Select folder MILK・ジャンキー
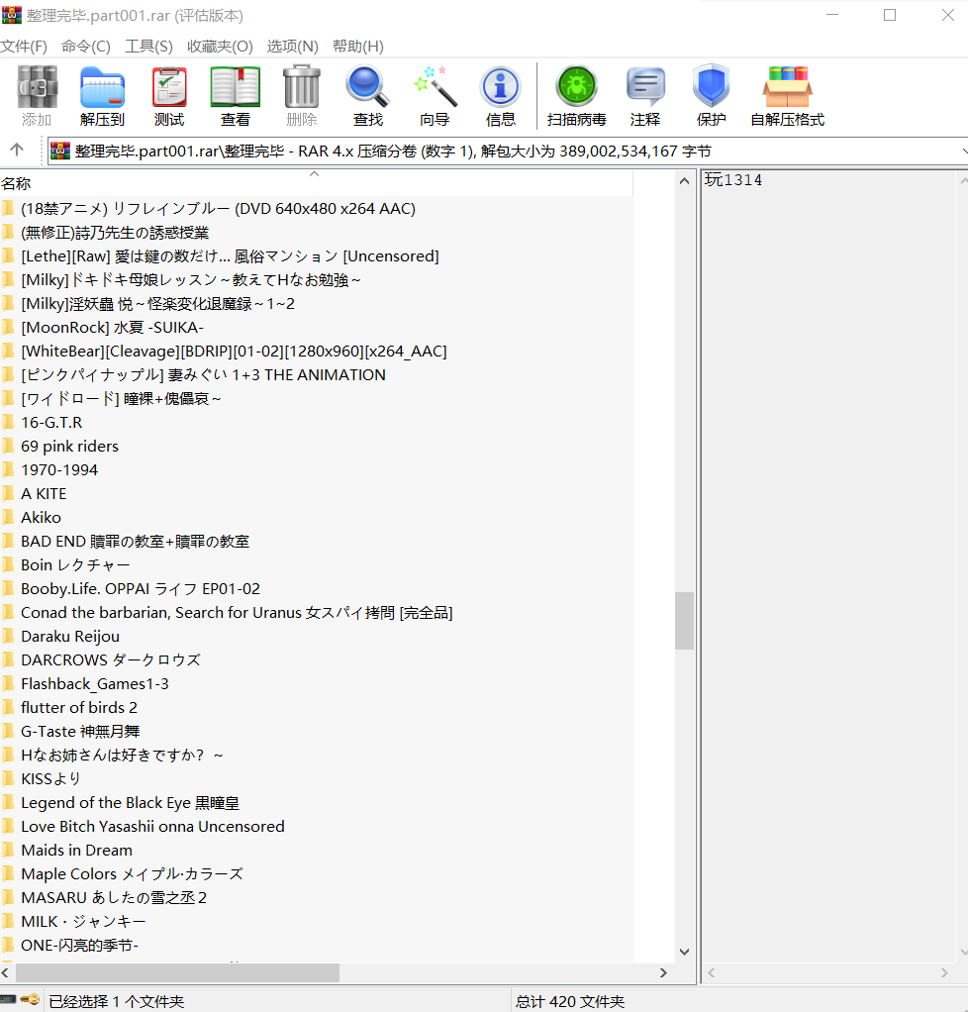Screen dimensions: 968x1012 pyautogui.click(x=83, y=921)
